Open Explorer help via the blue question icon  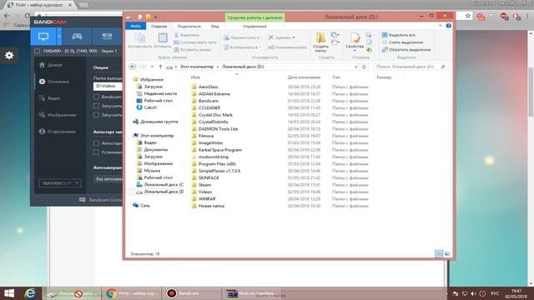[x=449, y=26]
